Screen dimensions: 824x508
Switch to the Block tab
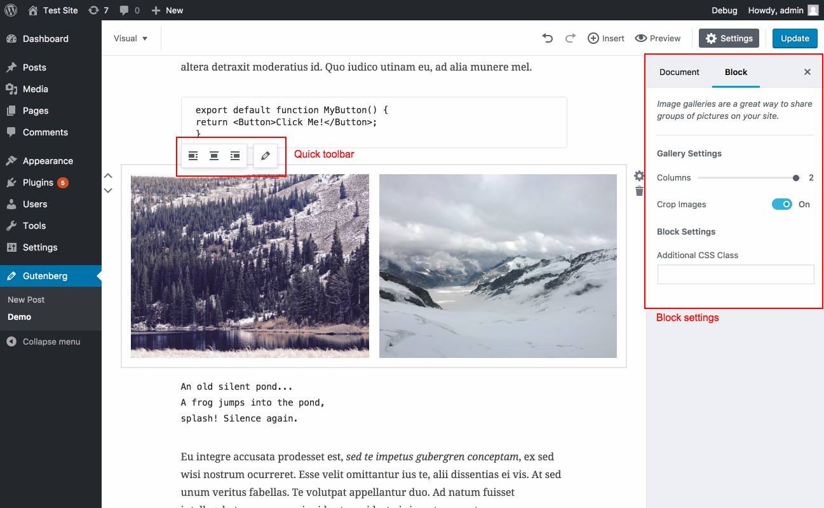736,72
